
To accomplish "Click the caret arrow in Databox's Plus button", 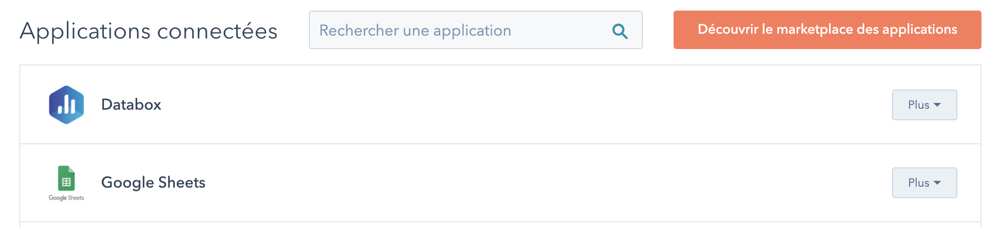I will [x=937, y=105].
